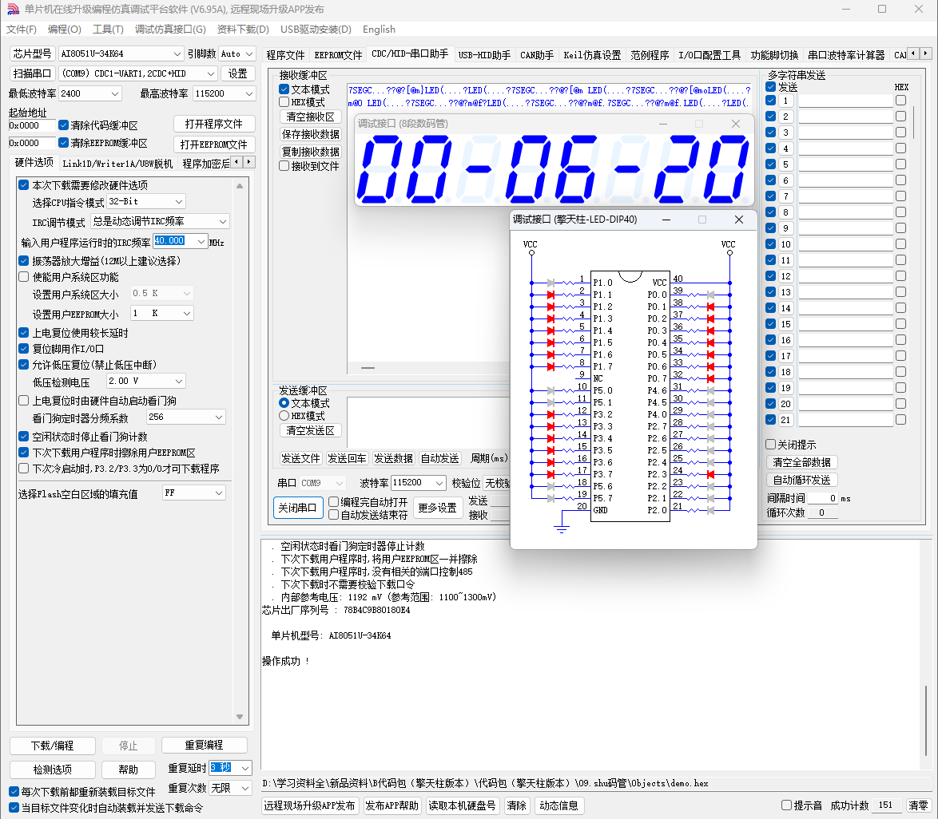
Task: Open the 最低波特率 2400 dropdown
Action: [x=116, y=94]
